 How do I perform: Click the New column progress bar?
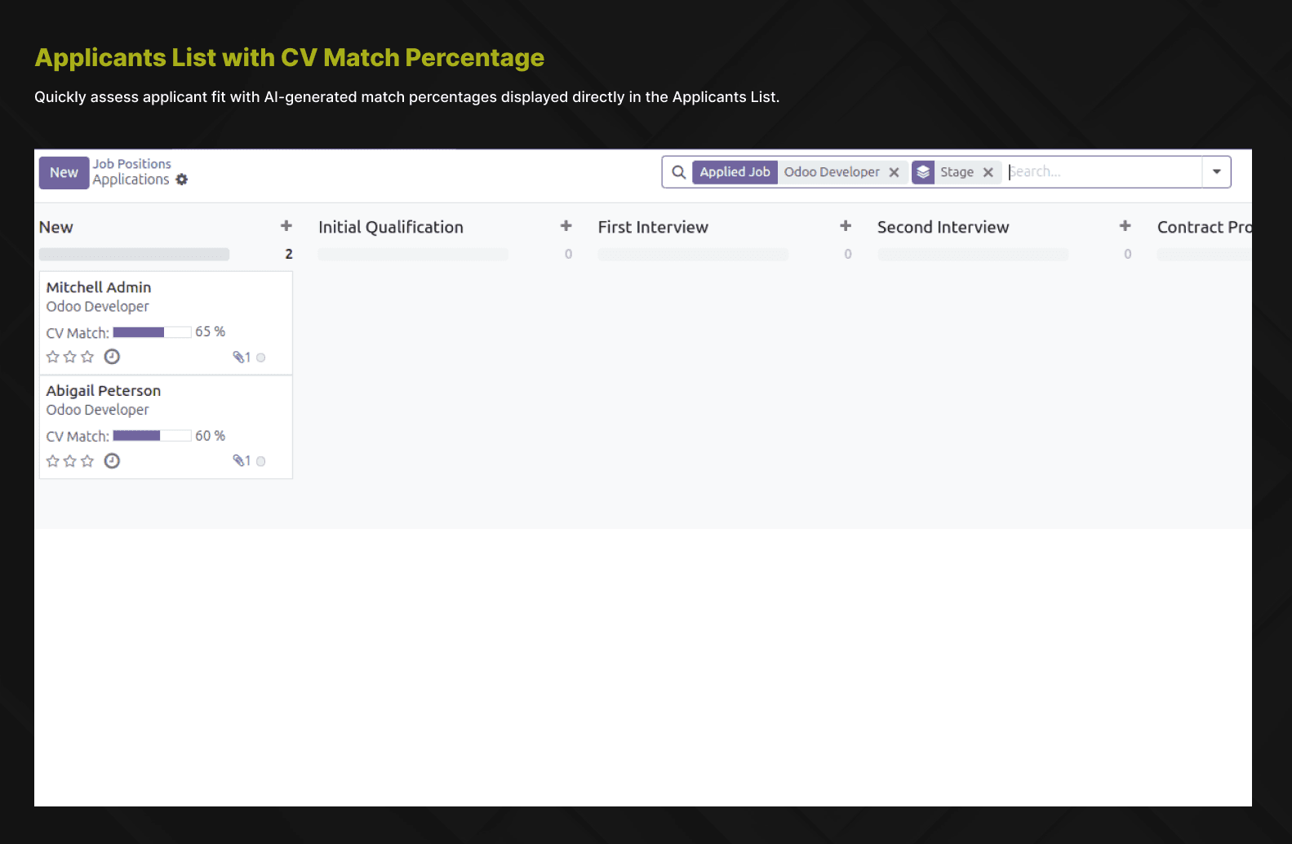(134, 255)
